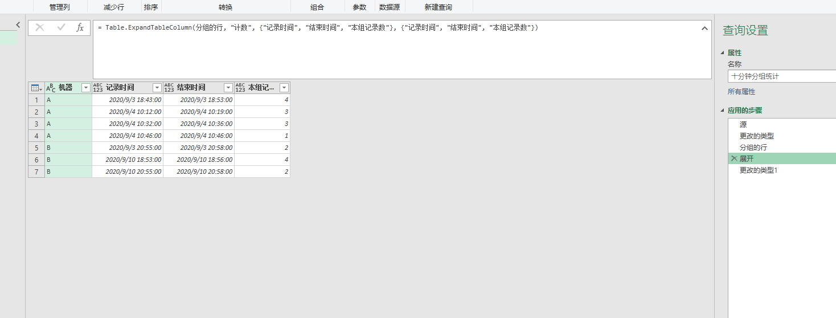Collapse the 属性 section triangle
836x318 pixels.
pyautogui.click(x=723, y=53)
